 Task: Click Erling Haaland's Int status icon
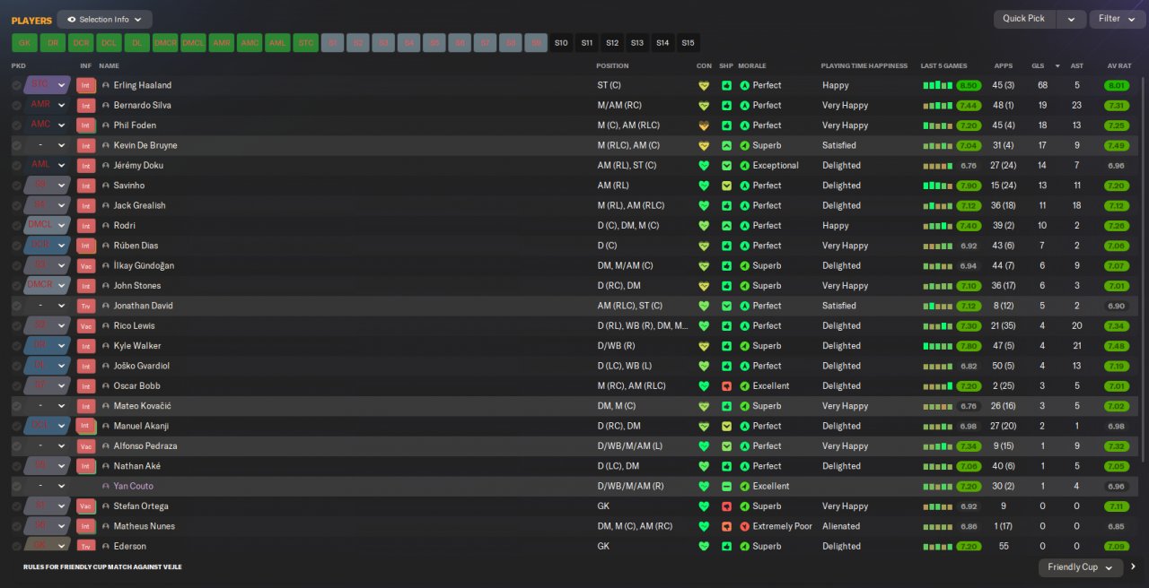pos(86,85)
